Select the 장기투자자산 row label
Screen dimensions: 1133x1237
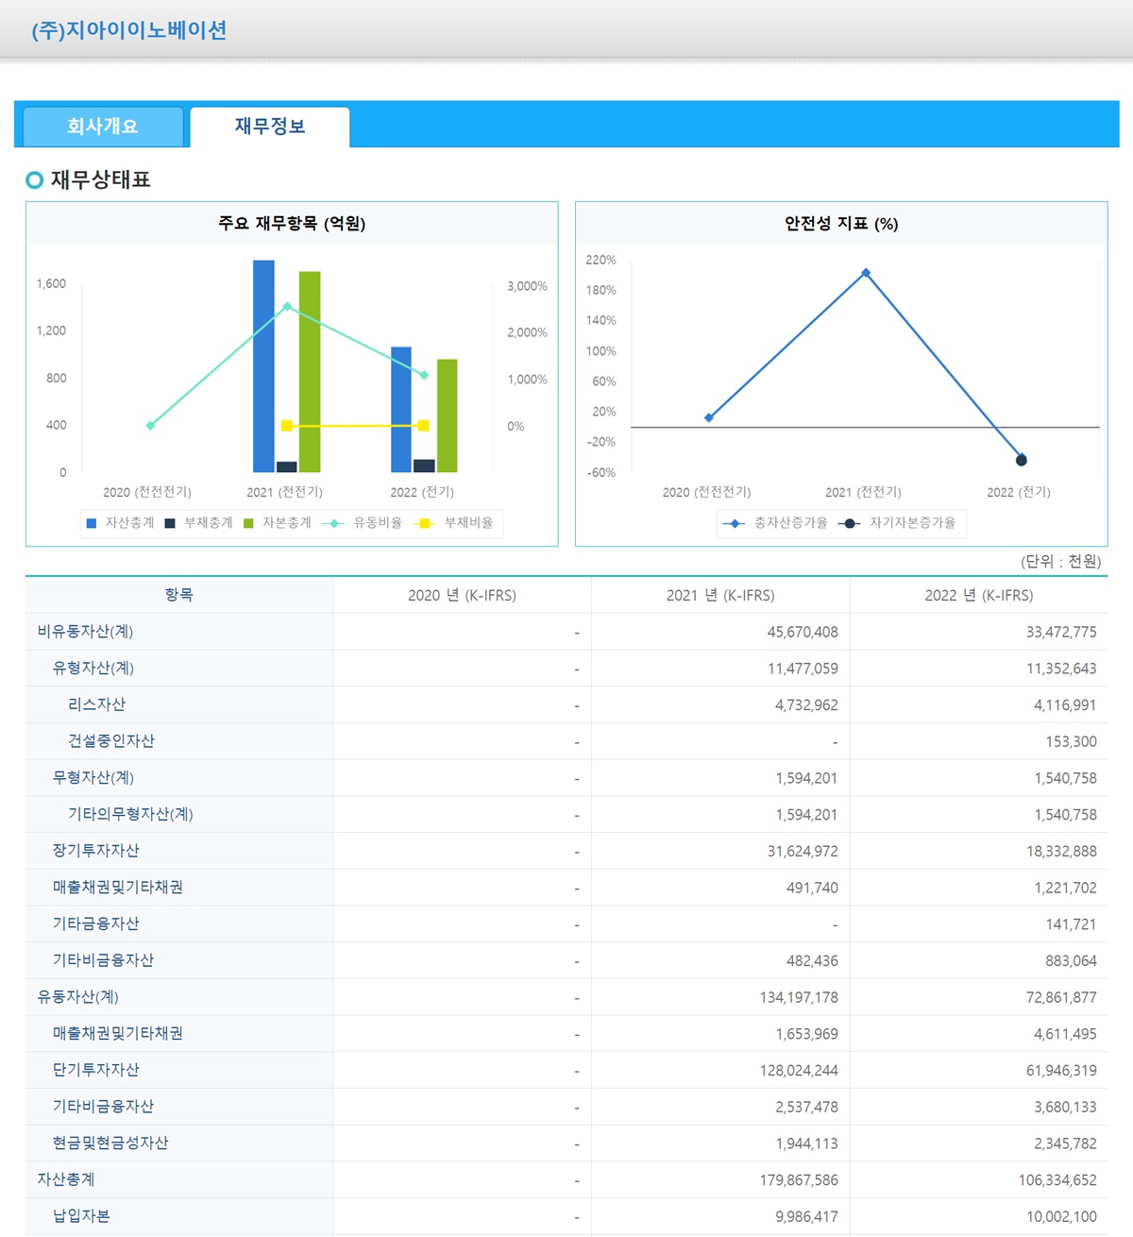[x=96, y=851]
